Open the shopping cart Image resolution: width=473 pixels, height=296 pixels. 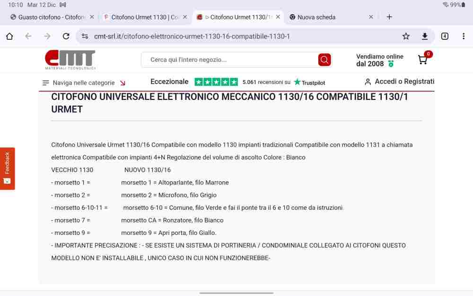point(422,60)
